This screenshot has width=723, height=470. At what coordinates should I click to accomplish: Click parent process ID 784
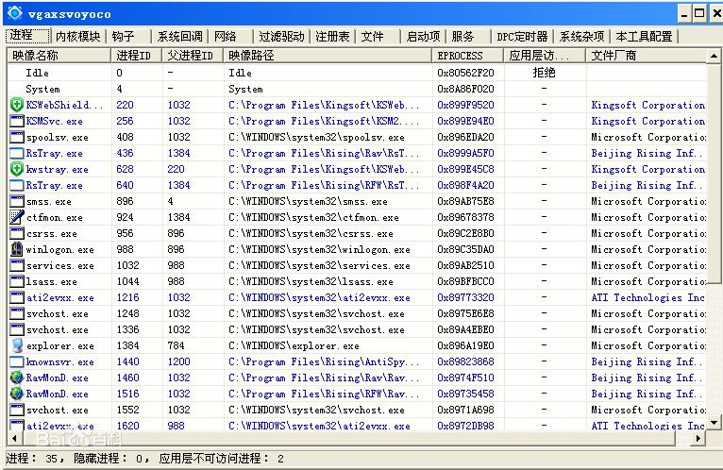click(x=176, y=346)
